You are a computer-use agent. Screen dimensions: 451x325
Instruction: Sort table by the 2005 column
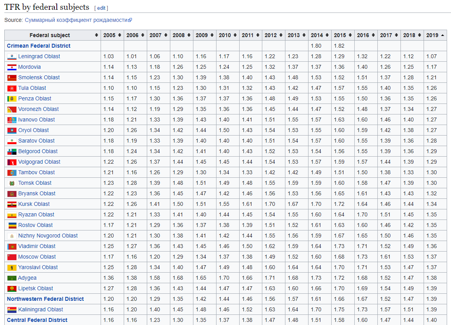point(112,35)
